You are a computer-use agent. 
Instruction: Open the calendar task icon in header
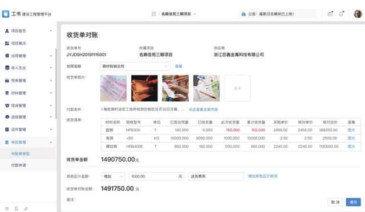point(330,14)
